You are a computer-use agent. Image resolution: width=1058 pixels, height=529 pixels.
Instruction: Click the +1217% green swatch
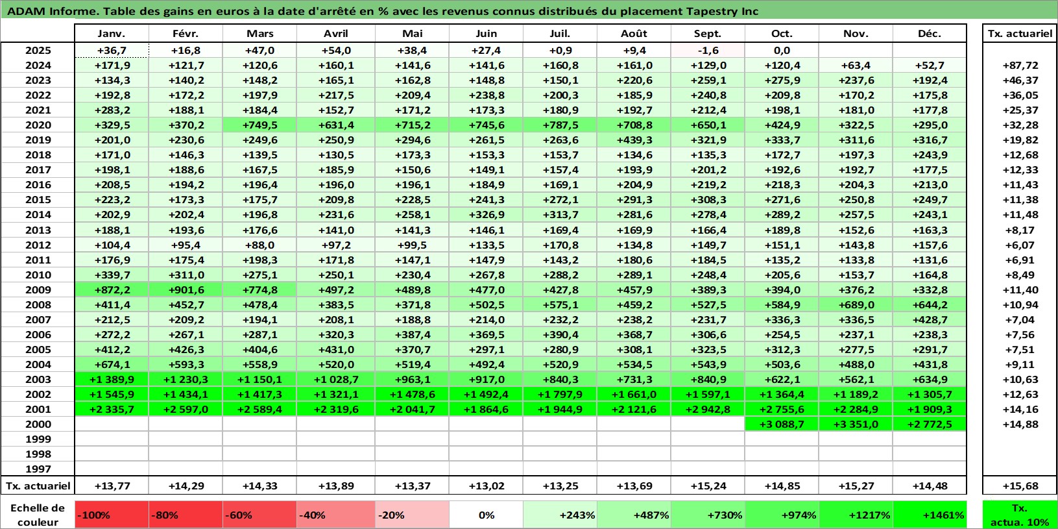(856, 515)
